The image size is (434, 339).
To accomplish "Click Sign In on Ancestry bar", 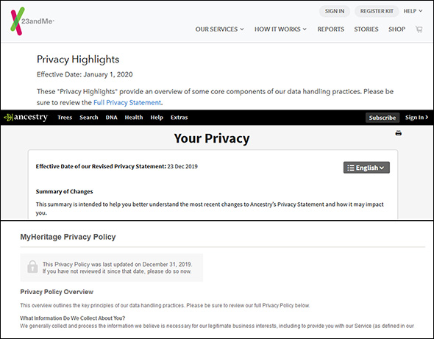I will pyautogui.click(x=416, y=118).
